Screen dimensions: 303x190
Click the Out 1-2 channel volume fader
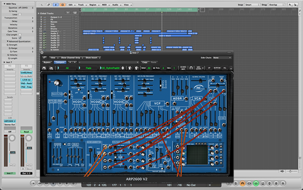29,148
